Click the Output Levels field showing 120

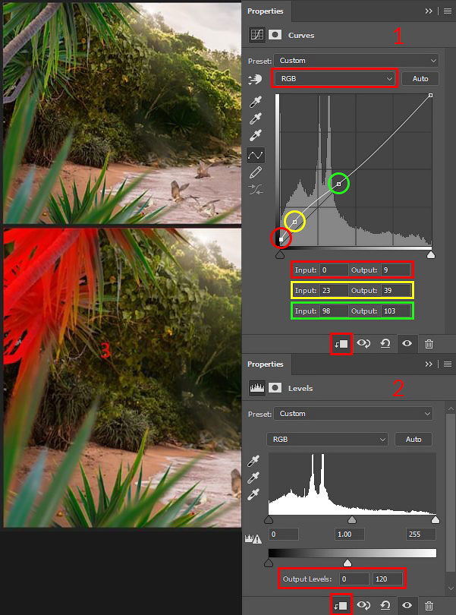point(388,579)
